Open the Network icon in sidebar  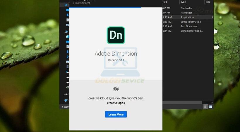[x=66, y=100]
